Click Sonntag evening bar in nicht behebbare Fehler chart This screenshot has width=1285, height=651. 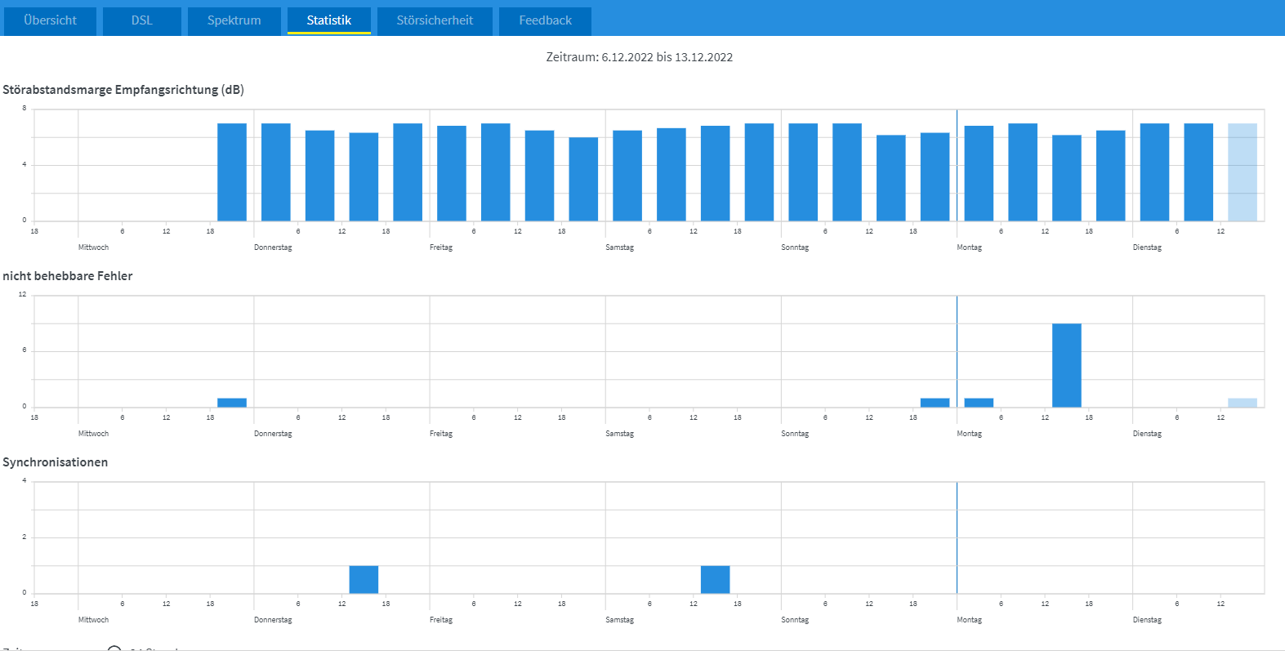(935, 403)
